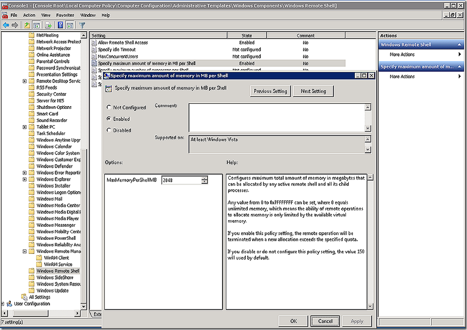This screenshot has height=330, width=467.
Task: Open More Actions under Windows Remote Shell
Action: pyautogui.click(x=402, y=55)
